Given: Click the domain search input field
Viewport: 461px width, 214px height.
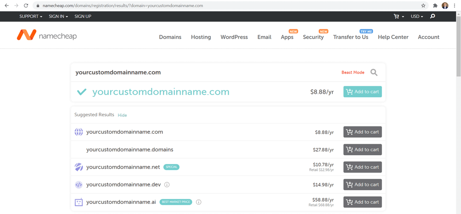Looking at the screenshot, I should point(206,72).
